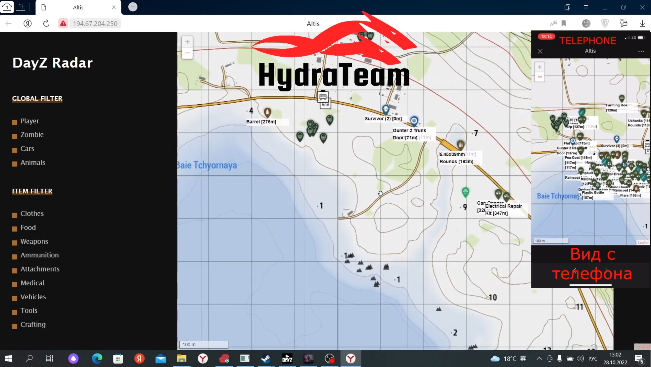Toggle the Zombie filter checkbox
651x367 pixels.
pyautogui.click(x=15, y=136)
